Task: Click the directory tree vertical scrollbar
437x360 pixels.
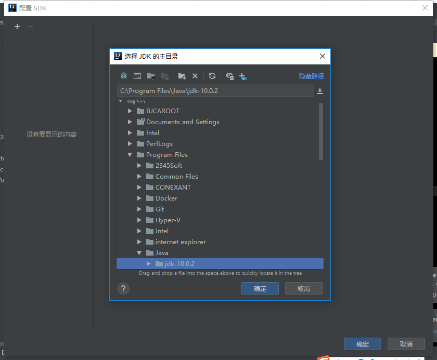Action: [321, 131]
